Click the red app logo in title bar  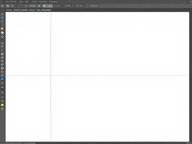(2, 1)
